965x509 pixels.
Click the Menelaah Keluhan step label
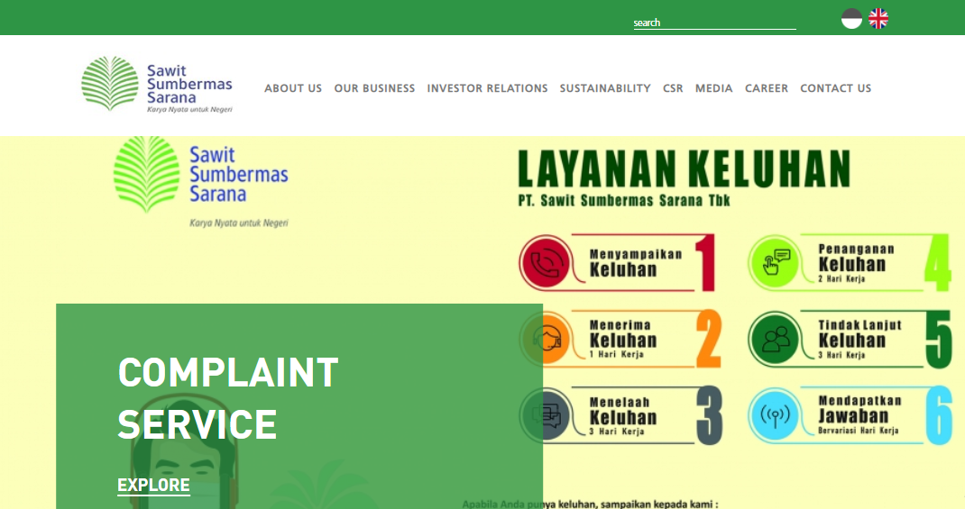(623, 416)
